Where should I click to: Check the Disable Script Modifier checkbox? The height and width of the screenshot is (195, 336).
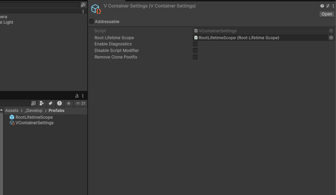(195, 51)
